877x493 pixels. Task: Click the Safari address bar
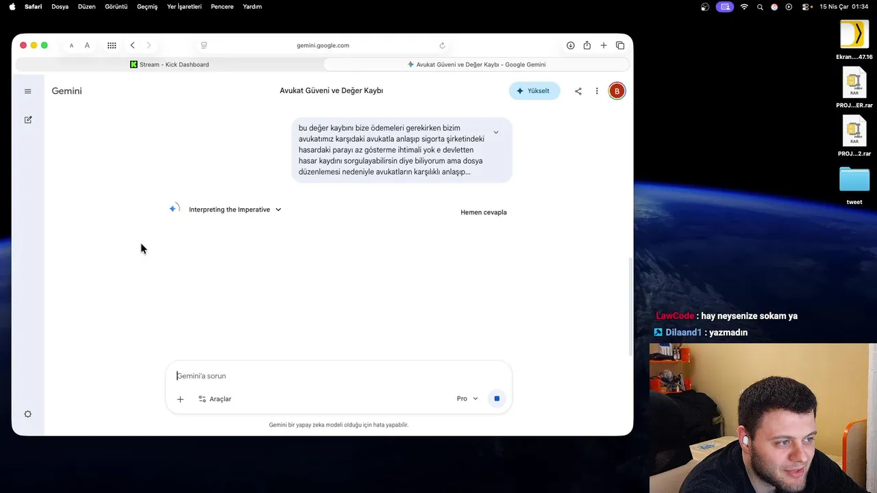click(323, 45)
